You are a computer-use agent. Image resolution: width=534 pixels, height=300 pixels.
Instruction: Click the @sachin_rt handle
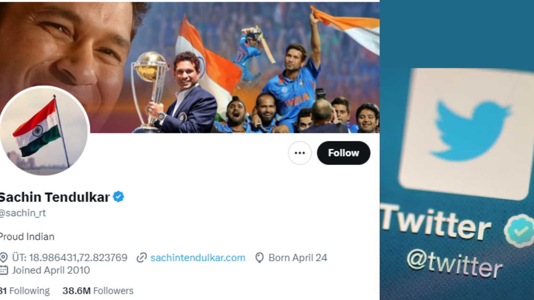[x=23, y=213]
